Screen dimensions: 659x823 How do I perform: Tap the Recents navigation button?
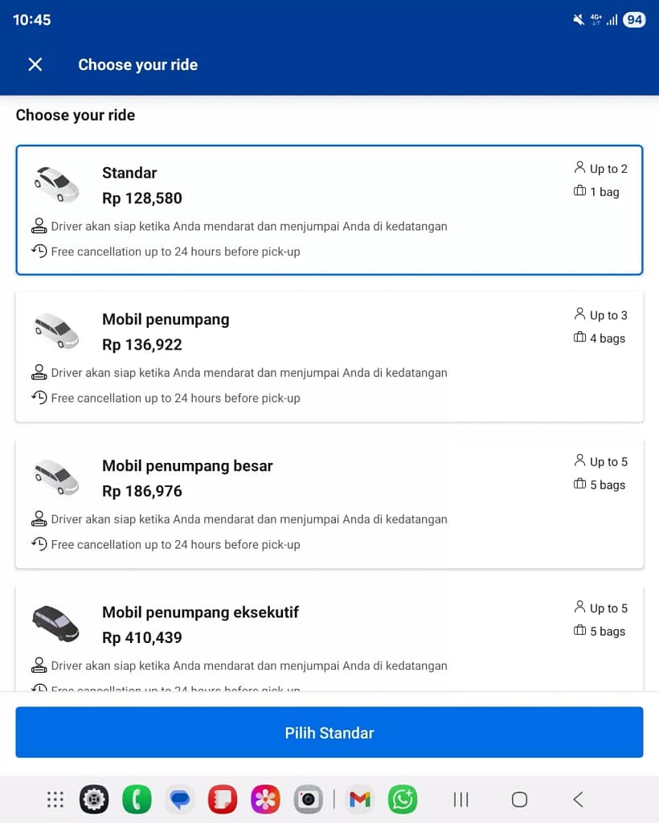[x=460, y=800]
